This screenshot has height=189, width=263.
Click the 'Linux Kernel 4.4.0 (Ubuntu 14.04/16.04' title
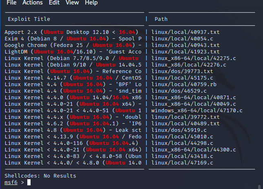[x=73, y=98]
